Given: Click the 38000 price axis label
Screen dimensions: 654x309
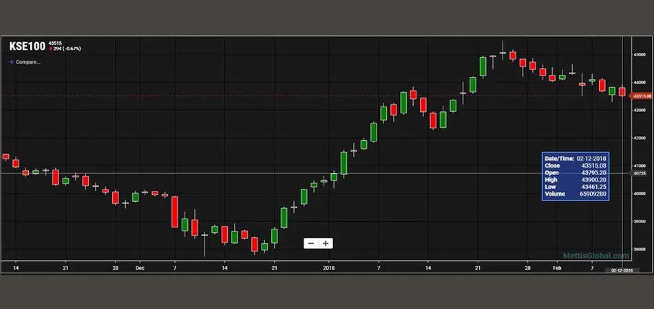Looking at the screenshot, I should (641, 249).
